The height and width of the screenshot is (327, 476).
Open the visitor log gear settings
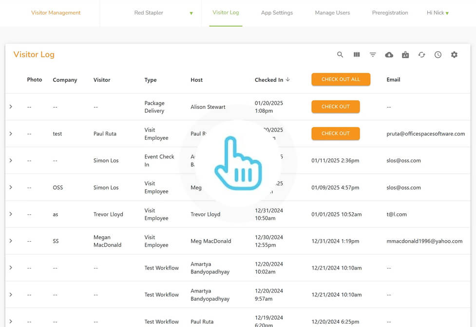454,55
